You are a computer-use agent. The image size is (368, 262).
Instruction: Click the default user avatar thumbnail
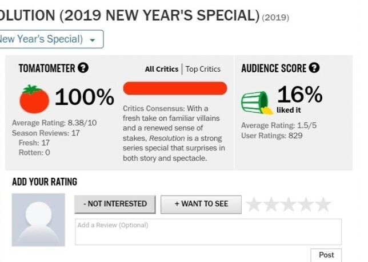[38, 220]
